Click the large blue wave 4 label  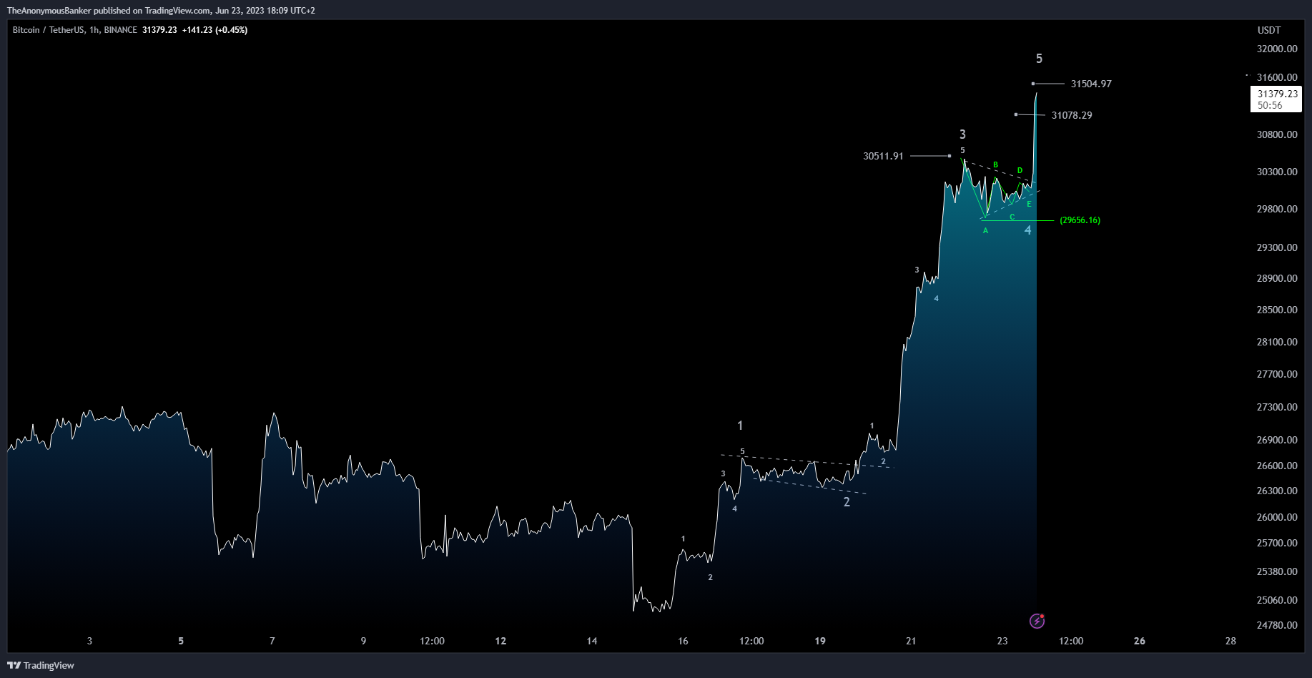pos(1027,230)
